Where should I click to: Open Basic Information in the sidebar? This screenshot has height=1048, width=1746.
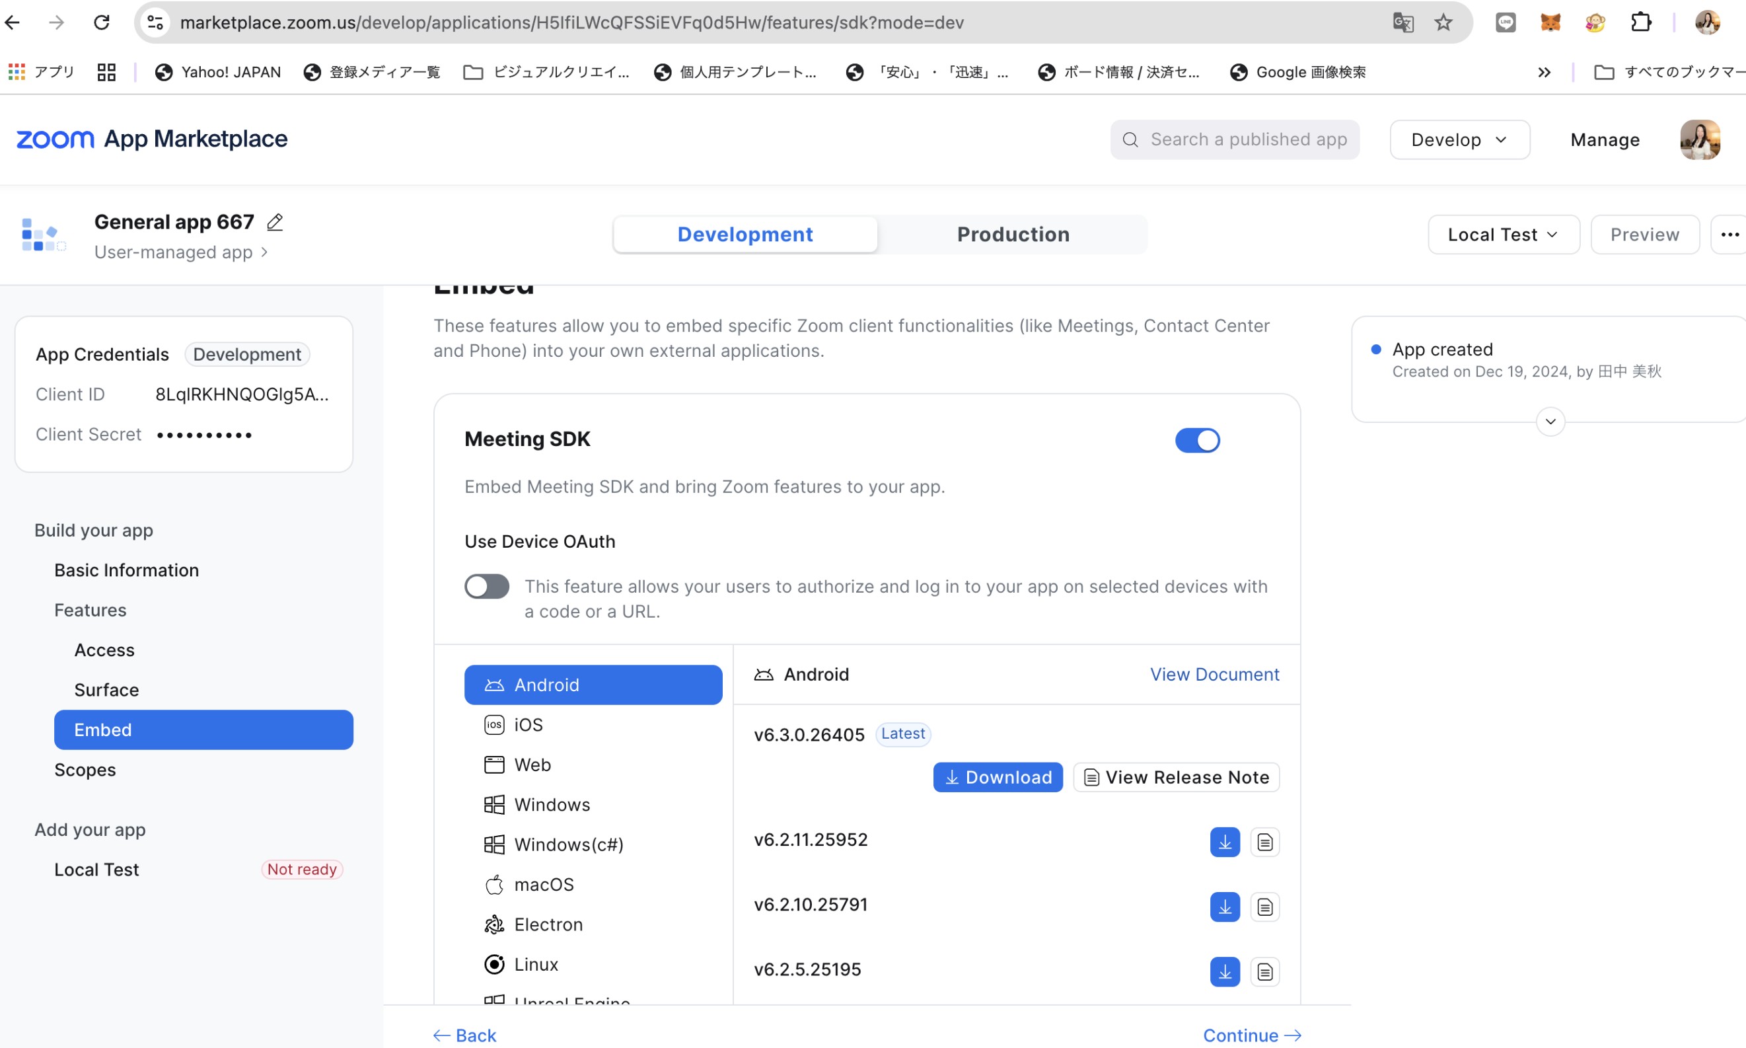(x=126, y=570)
